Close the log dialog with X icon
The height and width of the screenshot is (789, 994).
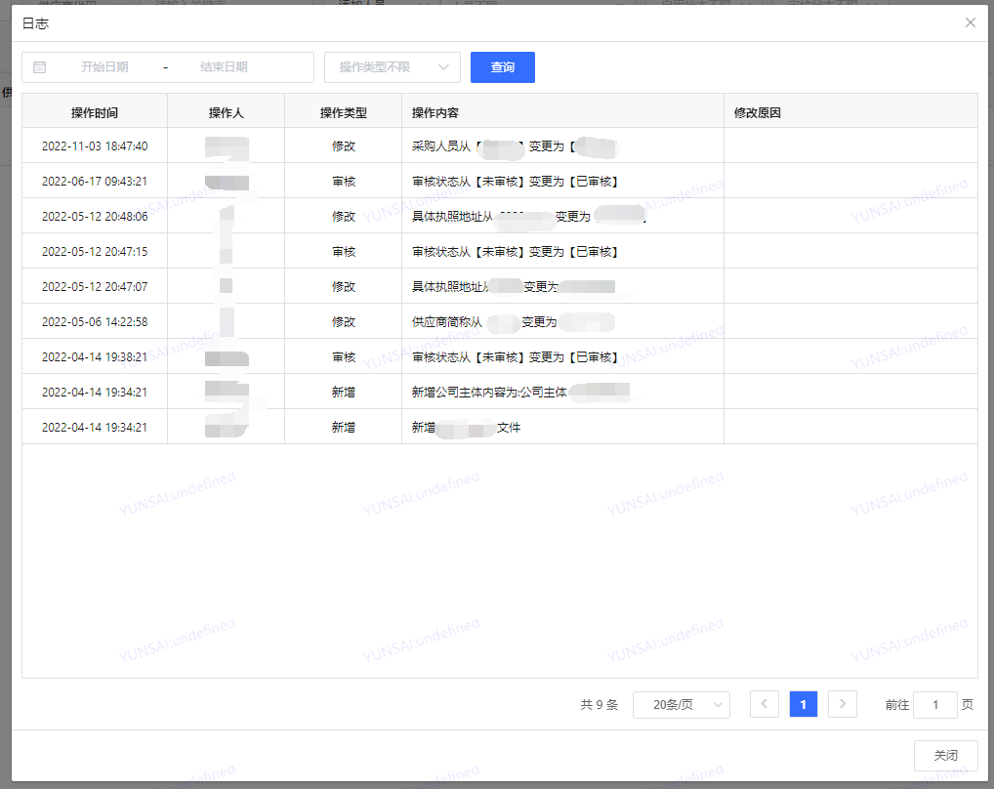(970, 22)
